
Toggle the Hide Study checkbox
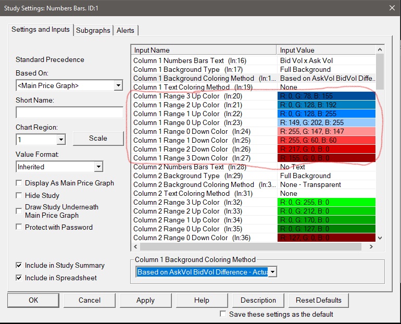pos(19,196)
